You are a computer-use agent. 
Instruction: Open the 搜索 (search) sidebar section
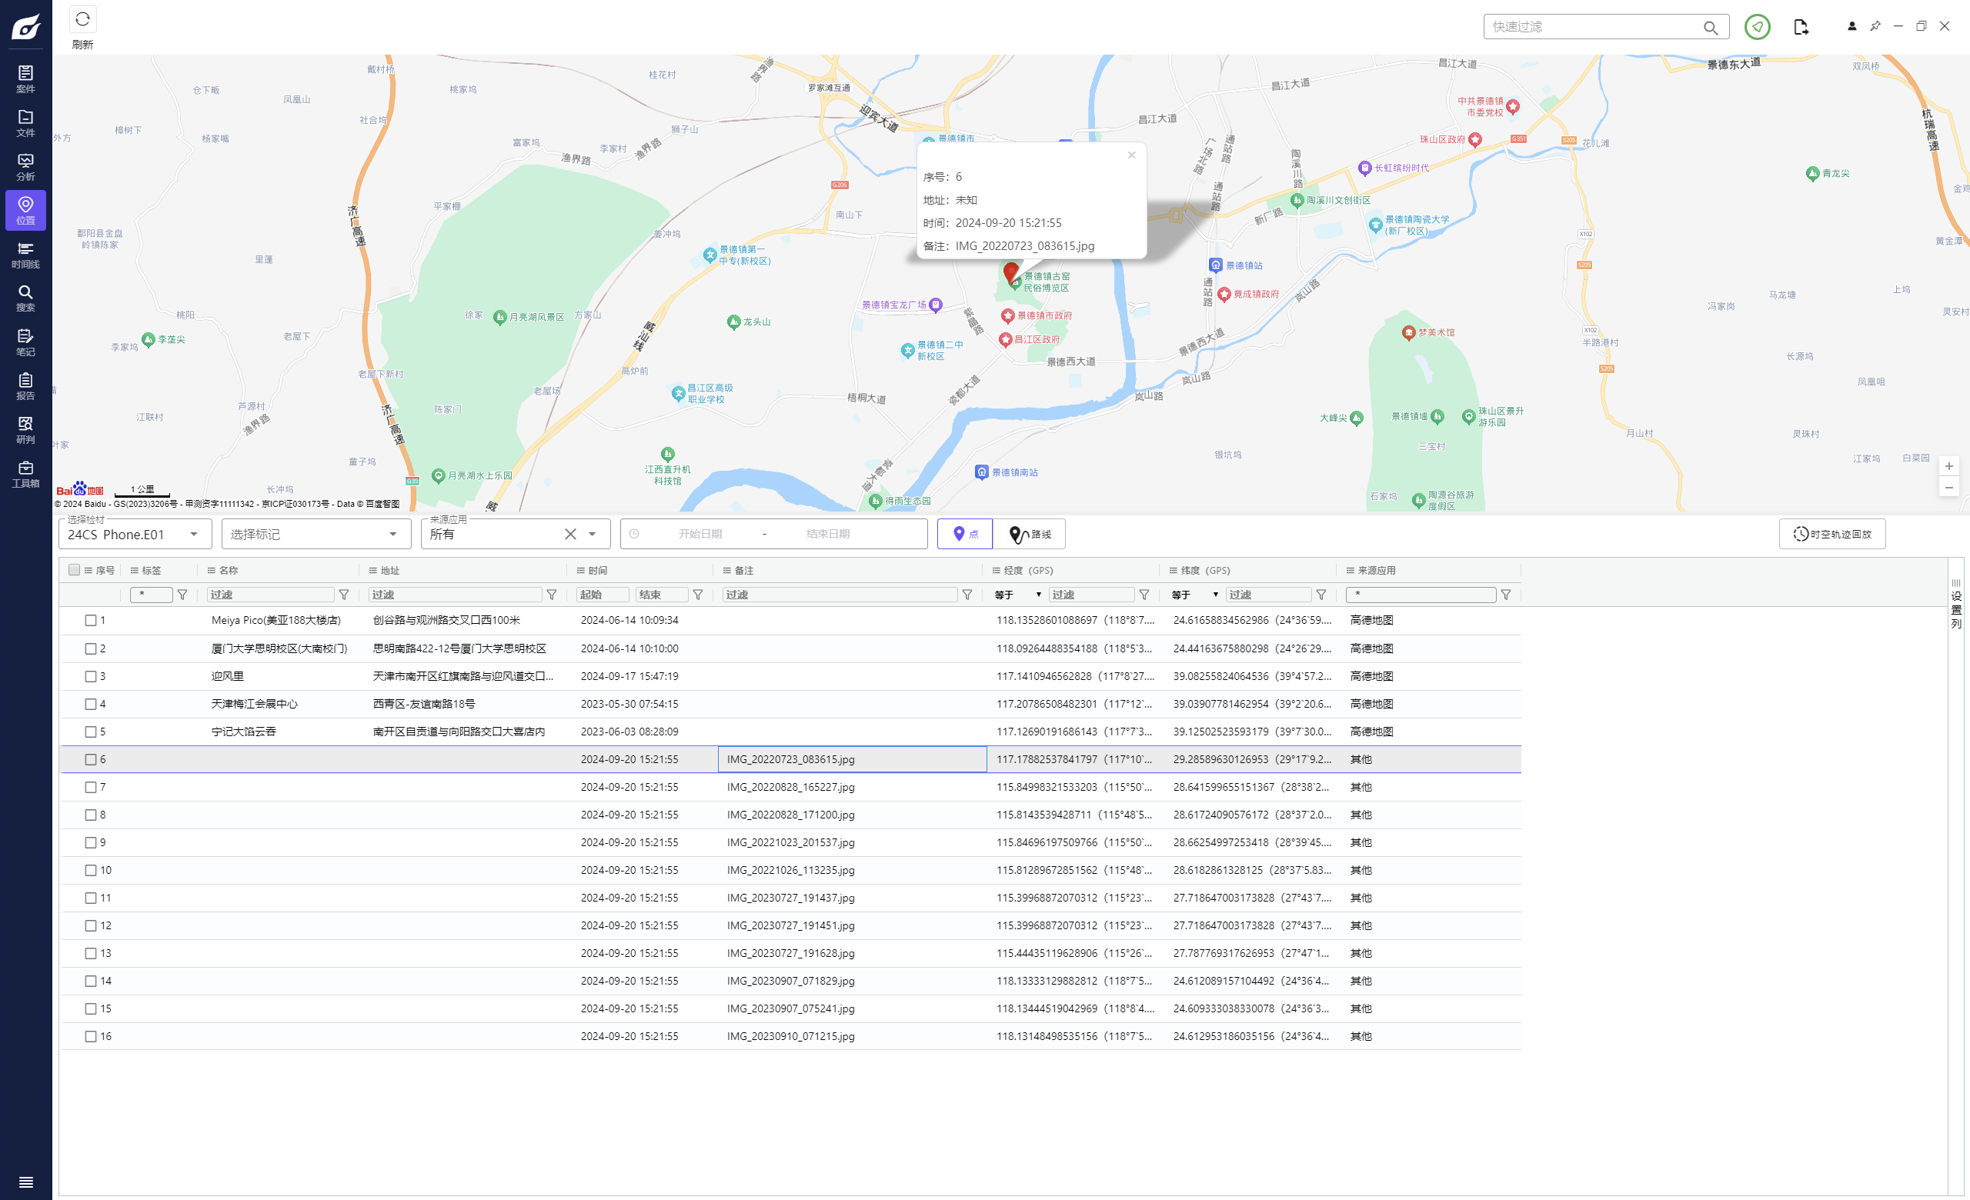tap(25, 298)
